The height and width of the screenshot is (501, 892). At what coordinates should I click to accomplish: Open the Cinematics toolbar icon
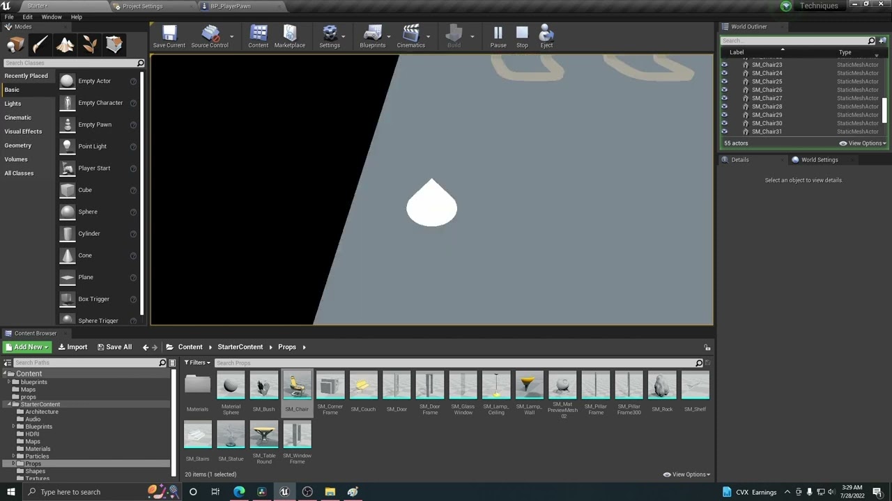[x=411, y=37]
